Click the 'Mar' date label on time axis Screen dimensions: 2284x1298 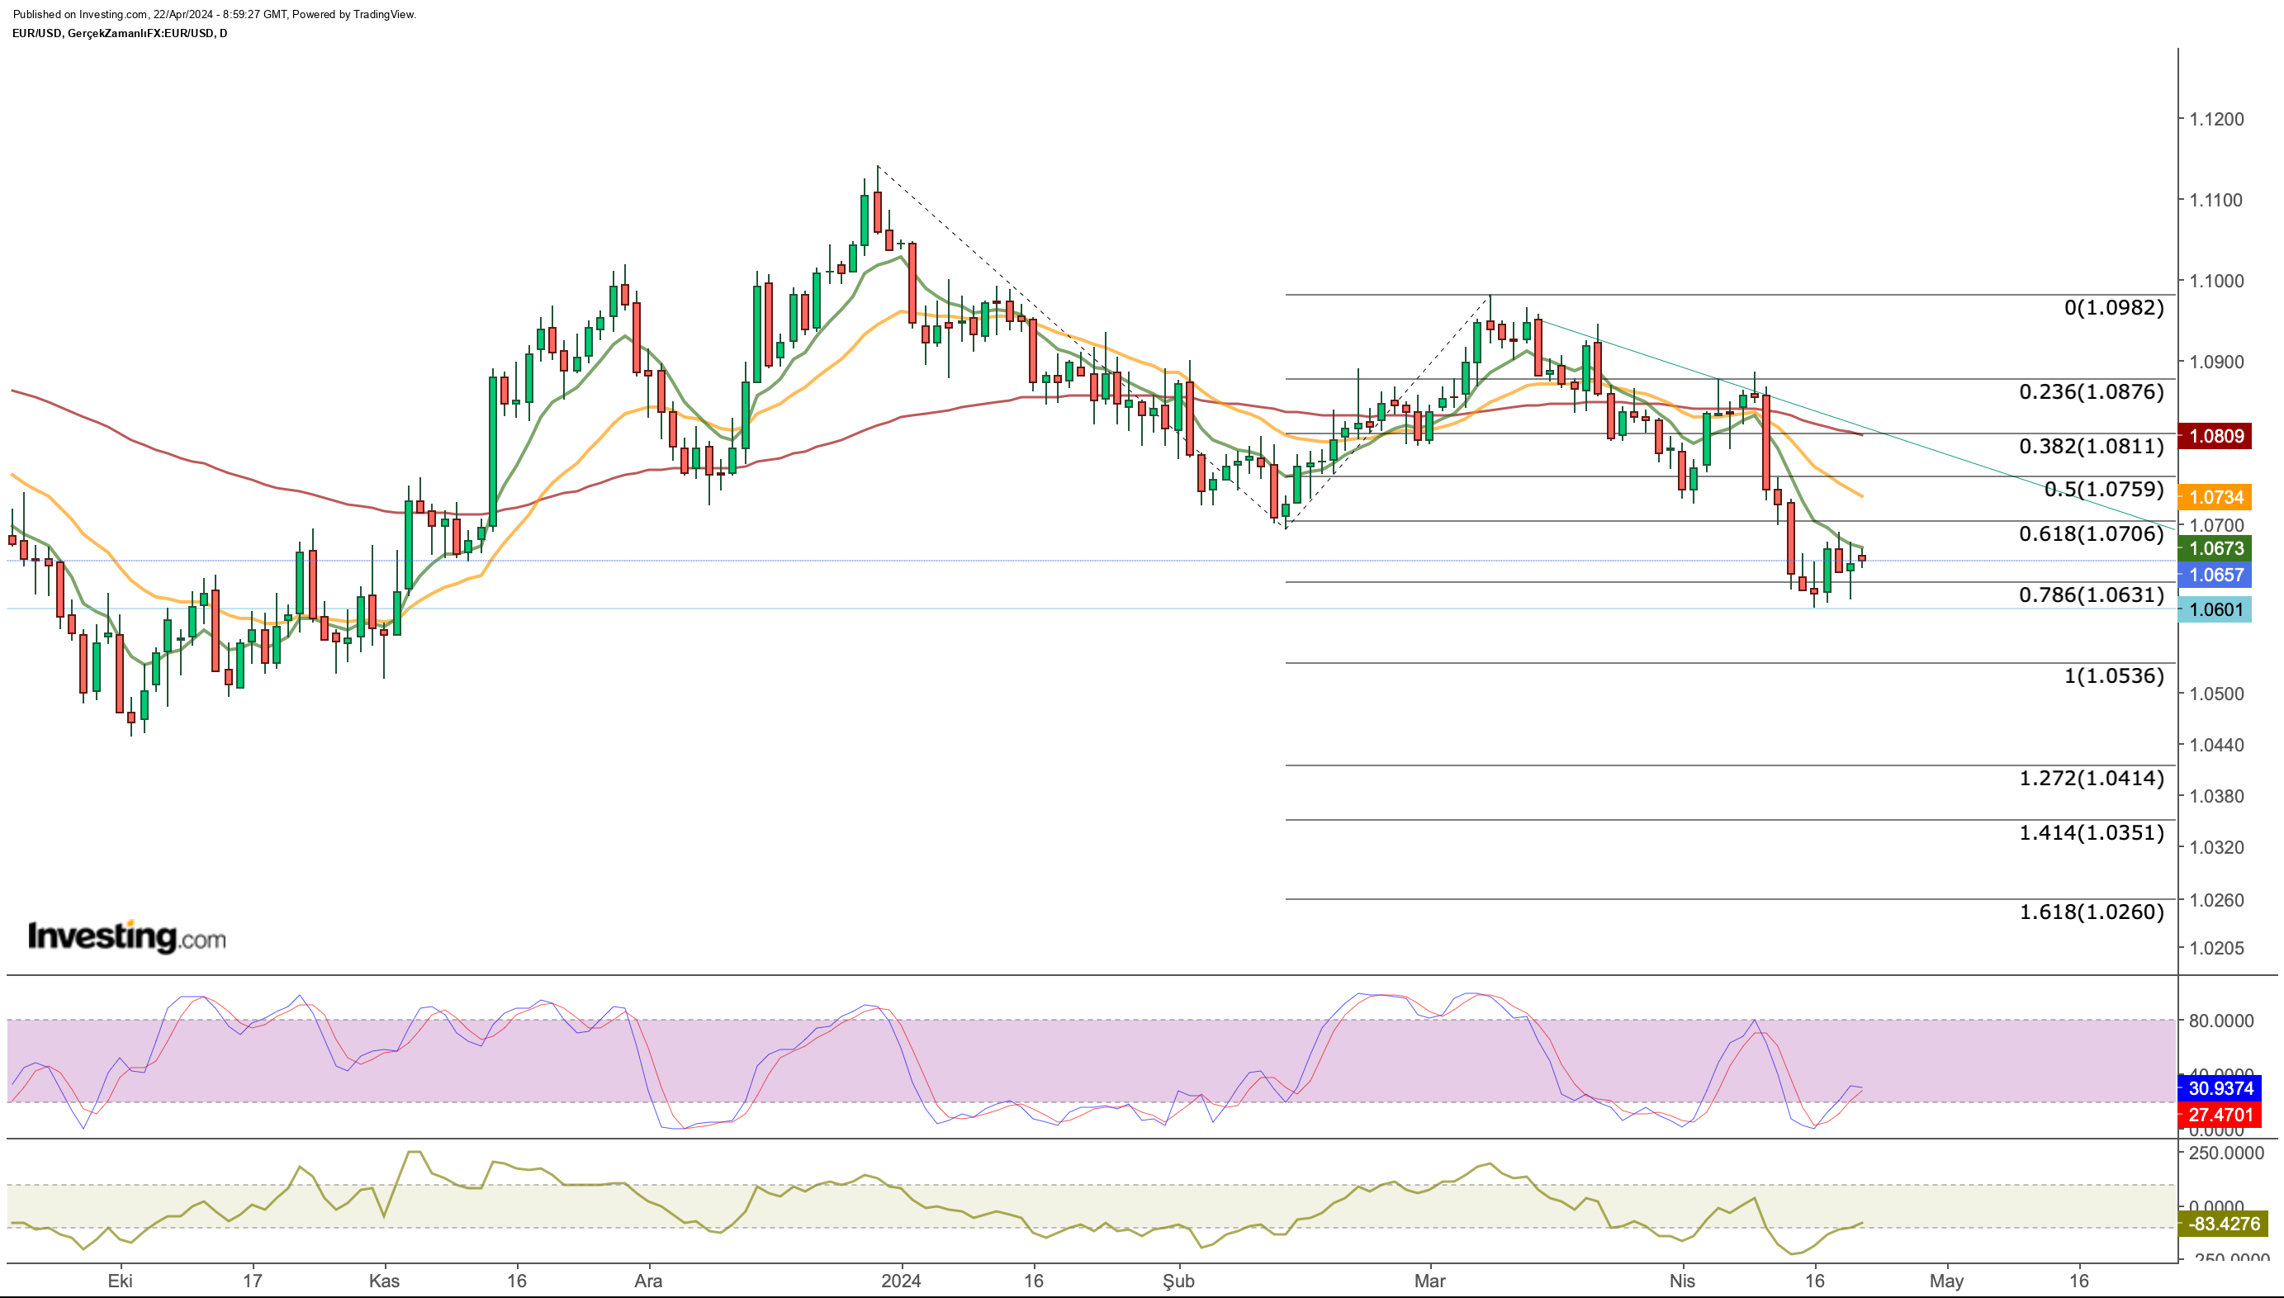1430,1281
